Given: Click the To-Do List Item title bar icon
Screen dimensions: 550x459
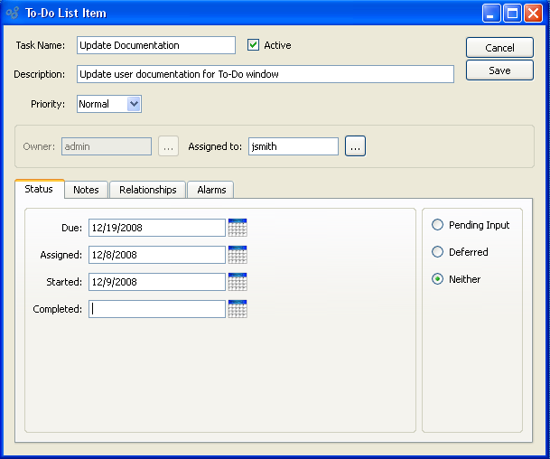Looking at the screenshot, I should [x=12, y=14].
